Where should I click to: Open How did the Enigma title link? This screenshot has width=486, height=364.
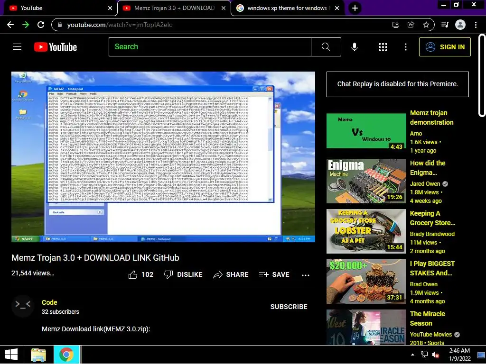point(428,168)
